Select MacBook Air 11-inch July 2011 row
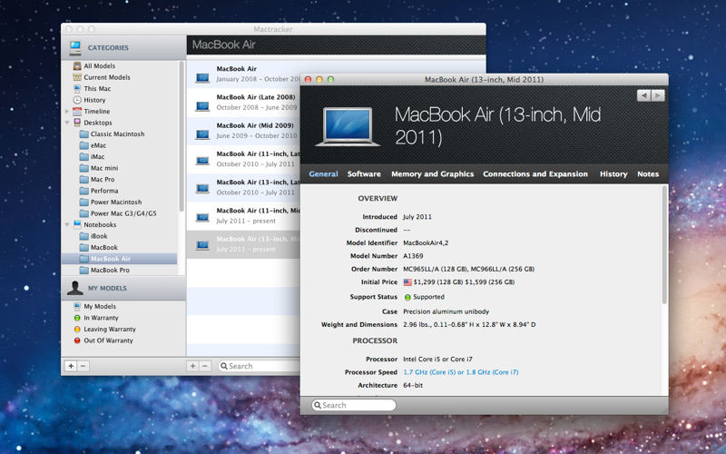Viewport: 726px width, 454px height. pyautogui.click(x=243, y=215)
